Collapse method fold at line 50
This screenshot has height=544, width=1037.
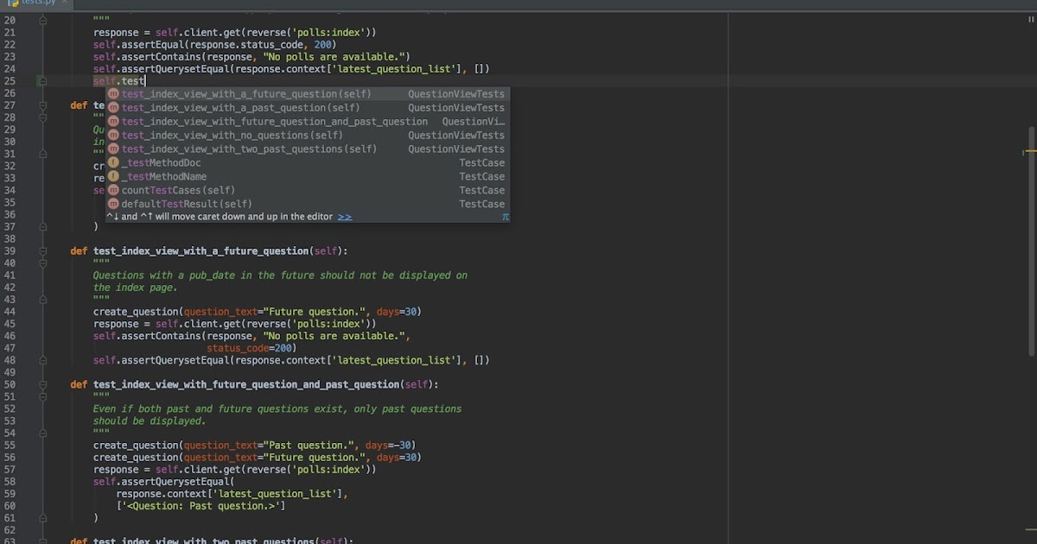point(41,384)
